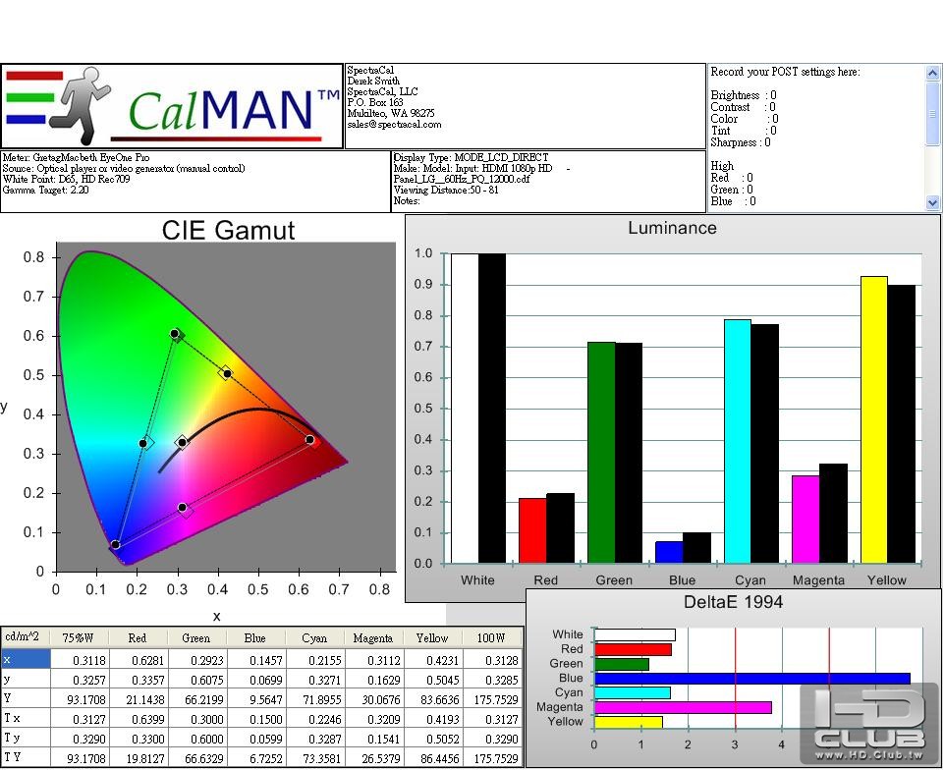The height and width of the screenshot is (770, 944).
Task: Click the cell with value 0.1457
Action: point(255,660)
